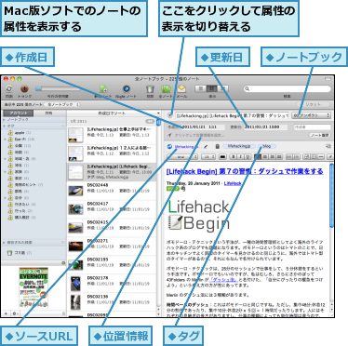Viewport: 348px width, 346px height.
Task: Open the 00.テンポラリ notebook dropdown
Action: click(311, 115)
